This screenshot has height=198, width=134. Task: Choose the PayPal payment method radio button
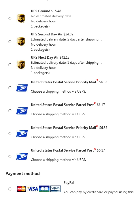[10, 189]
